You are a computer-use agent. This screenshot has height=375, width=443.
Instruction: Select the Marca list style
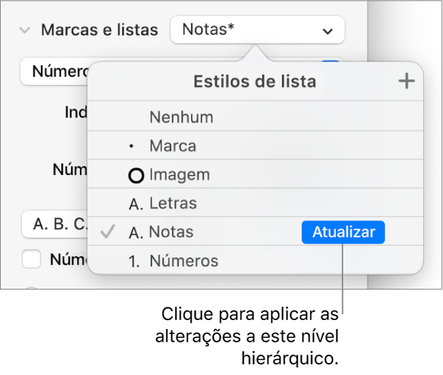tap(173, 146)
